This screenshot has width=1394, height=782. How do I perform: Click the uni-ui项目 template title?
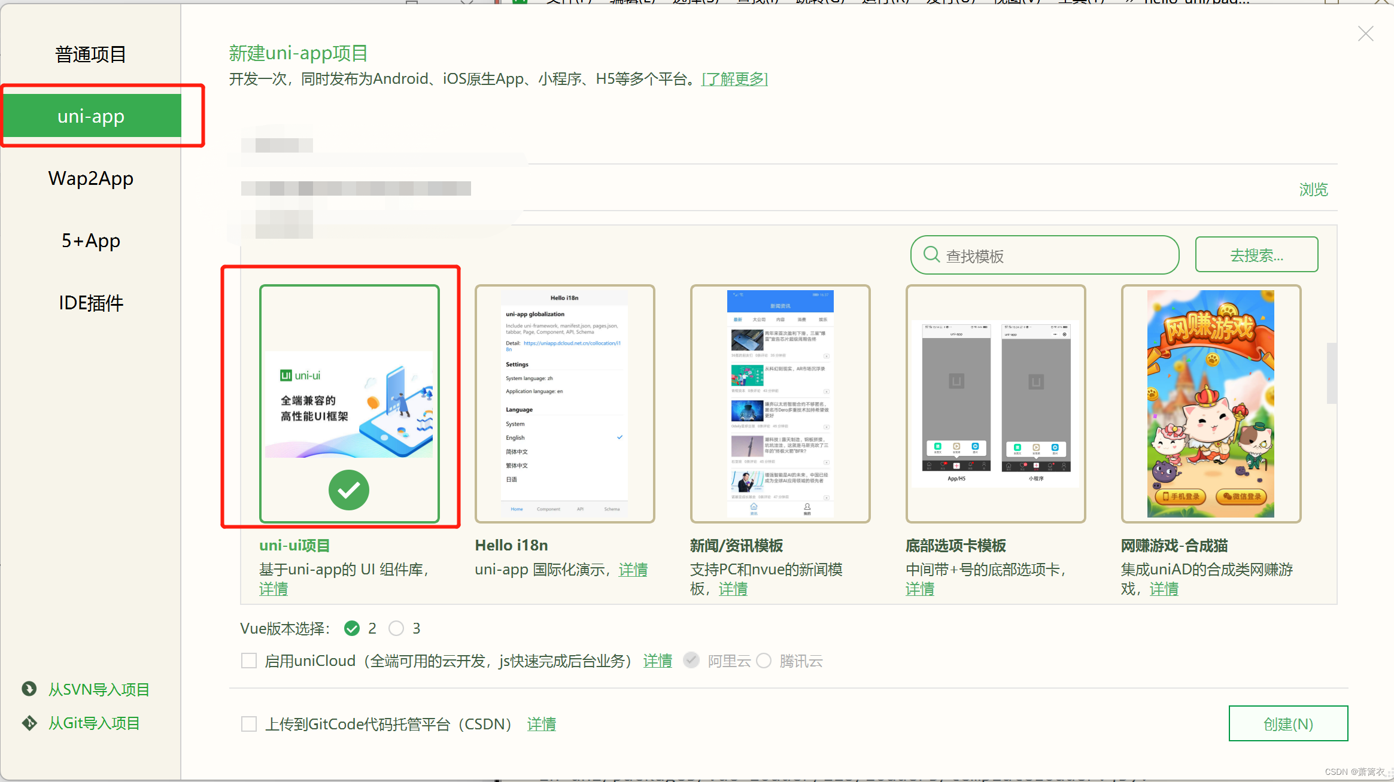pyautogui.click(x=294, y=545)
